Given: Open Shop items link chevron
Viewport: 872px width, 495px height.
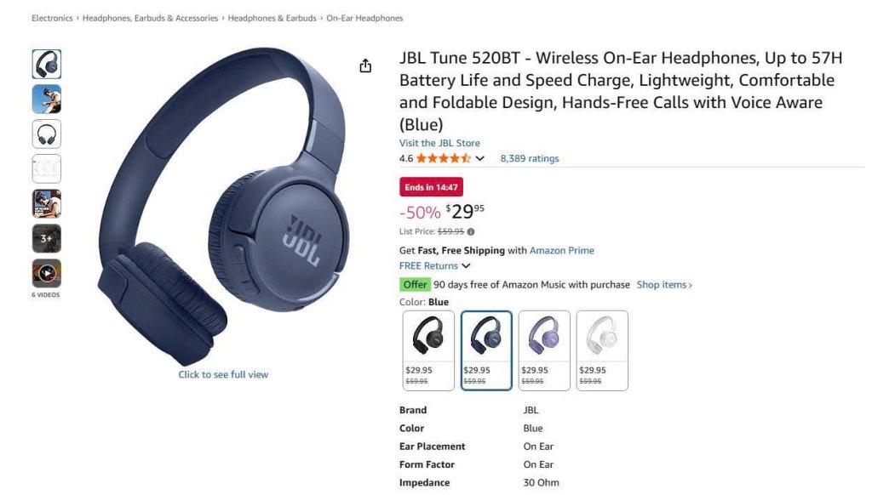Looking at the screenshot, I should (x=664, y=284).
